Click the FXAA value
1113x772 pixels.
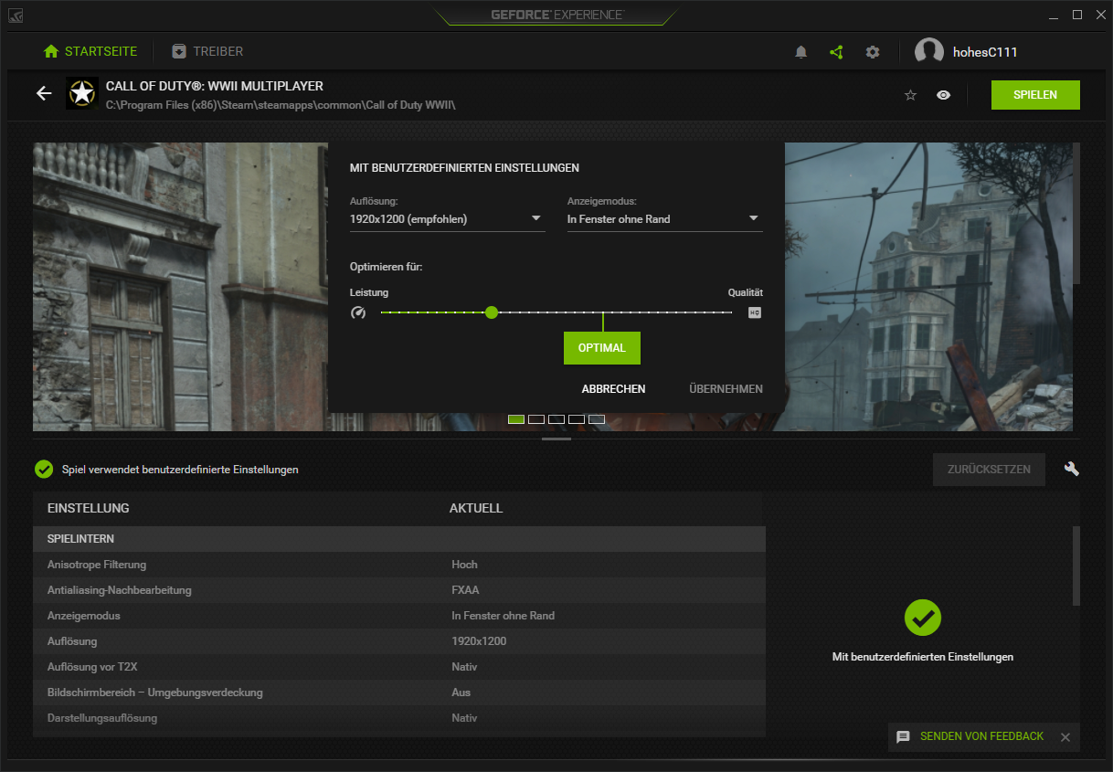tap(465, 590)
